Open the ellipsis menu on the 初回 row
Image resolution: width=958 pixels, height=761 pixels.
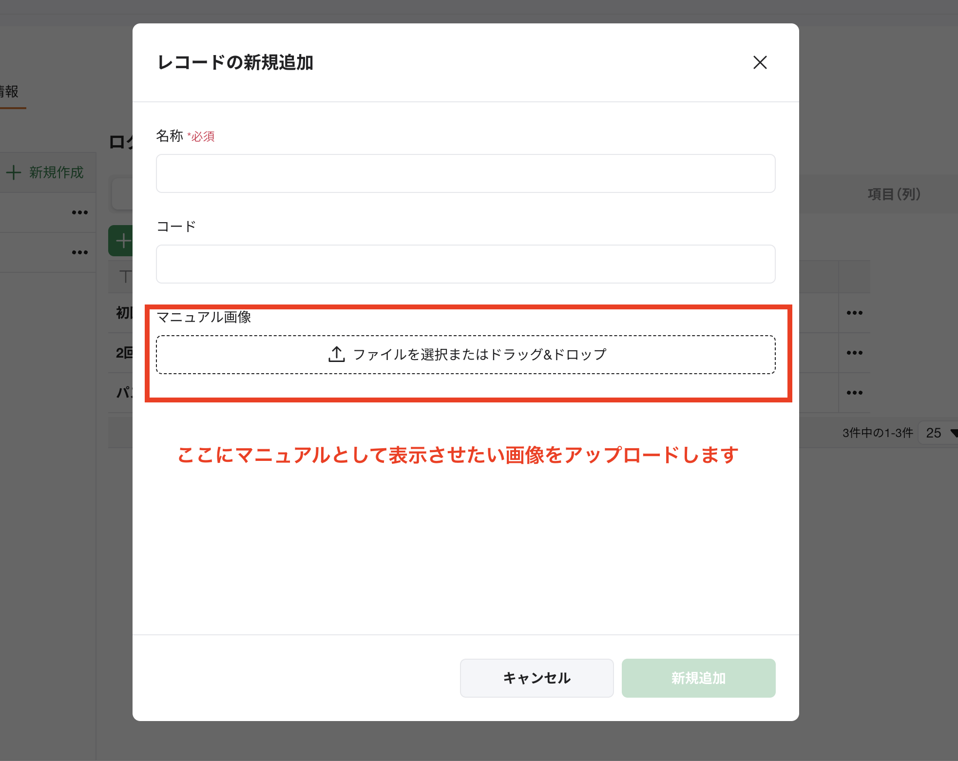pos(855,313)
